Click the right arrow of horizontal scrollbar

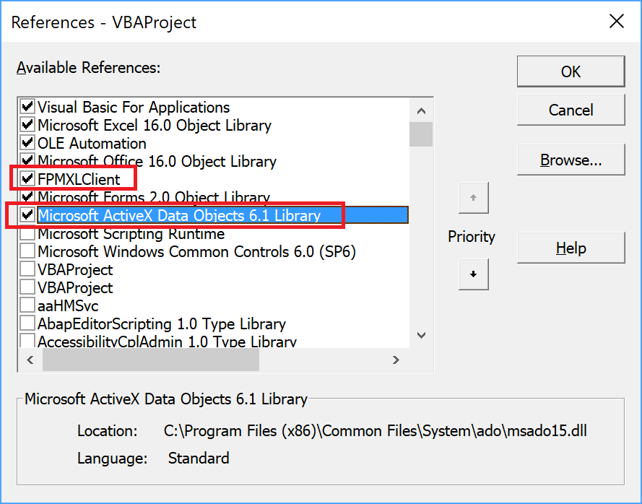coord(396,359)
